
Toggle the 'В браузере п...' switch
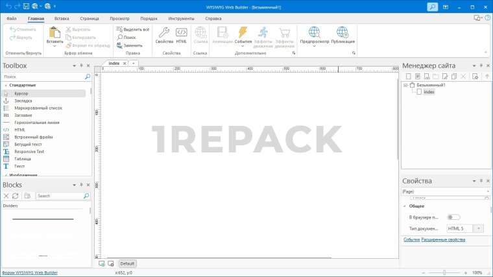[x=453, y=217]
